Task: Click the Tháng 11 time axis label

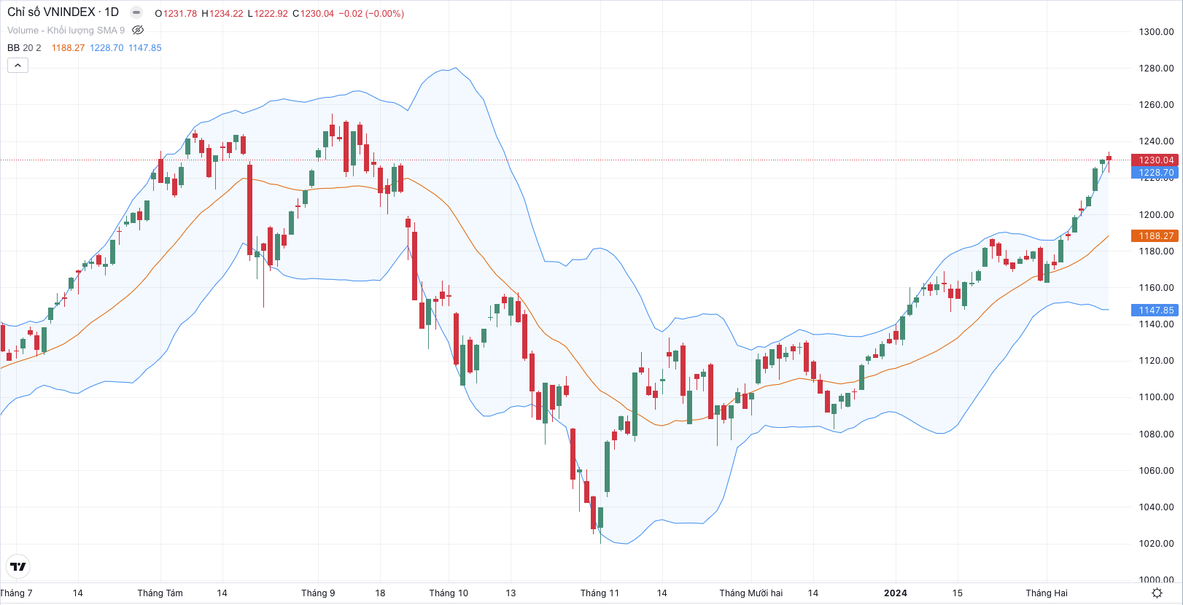Action: (600, 593)
